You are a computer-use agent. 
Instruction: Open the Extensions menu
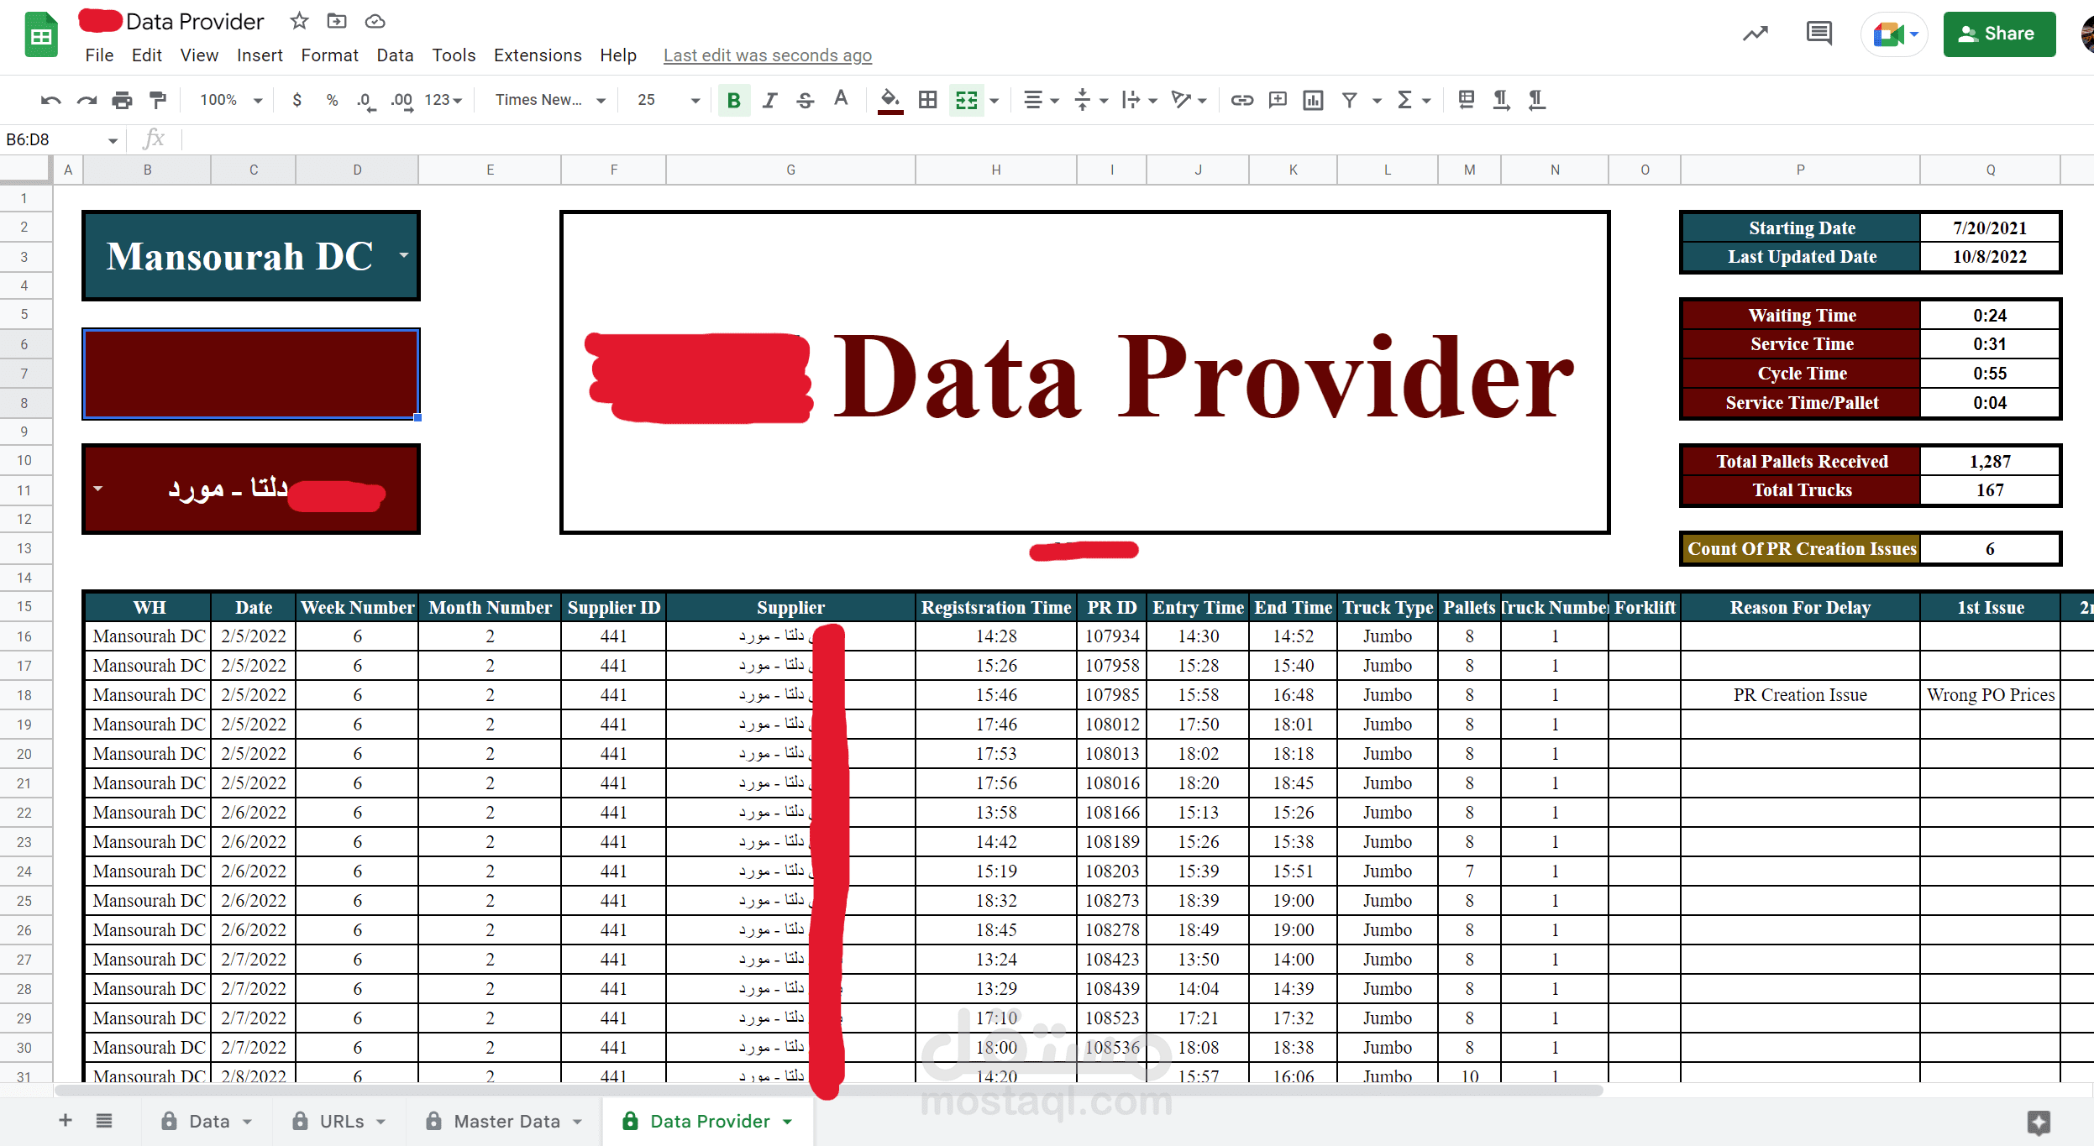click(537, 55)
